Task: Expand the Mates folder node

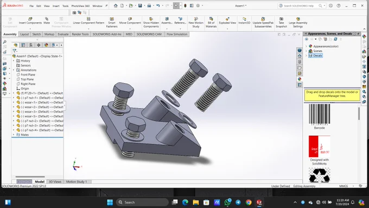Action: click(x=14, y=135)
